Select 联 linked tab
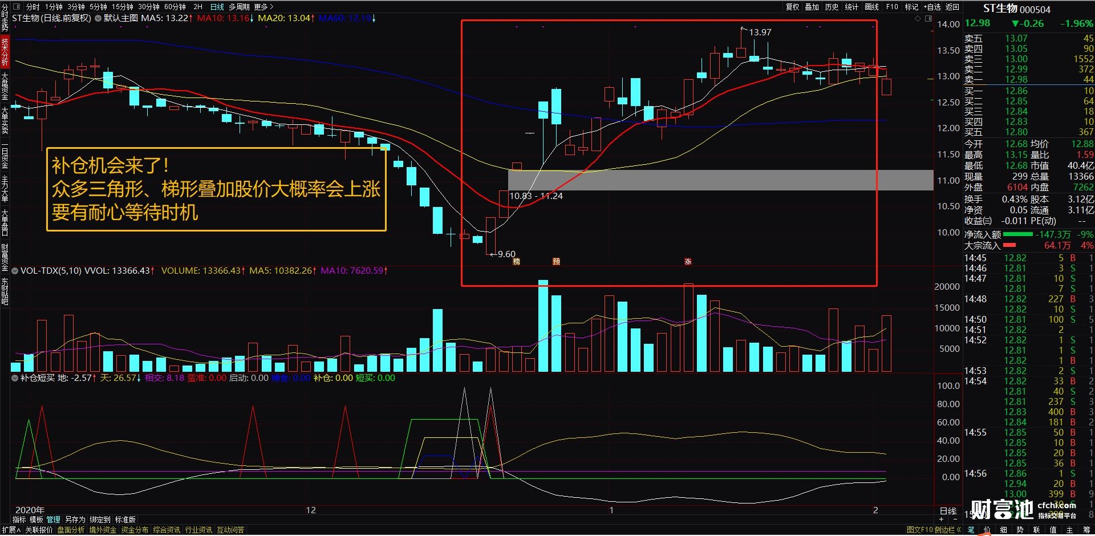 (1037, 530)
